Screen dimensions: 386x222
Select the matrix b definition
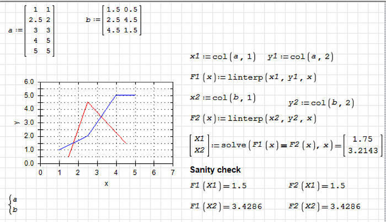[114, 20]
